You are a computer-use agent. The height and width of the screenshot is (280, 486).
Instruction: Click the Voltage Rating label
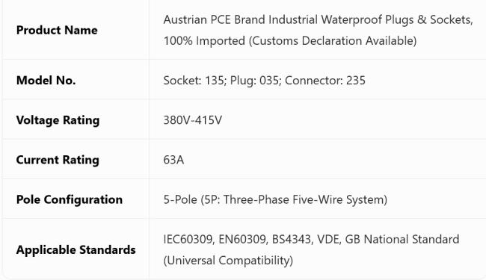click(58, 120)
